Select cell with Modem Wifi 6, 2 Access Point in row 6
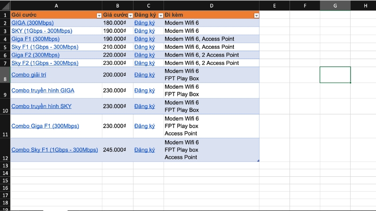 [211, 55]
